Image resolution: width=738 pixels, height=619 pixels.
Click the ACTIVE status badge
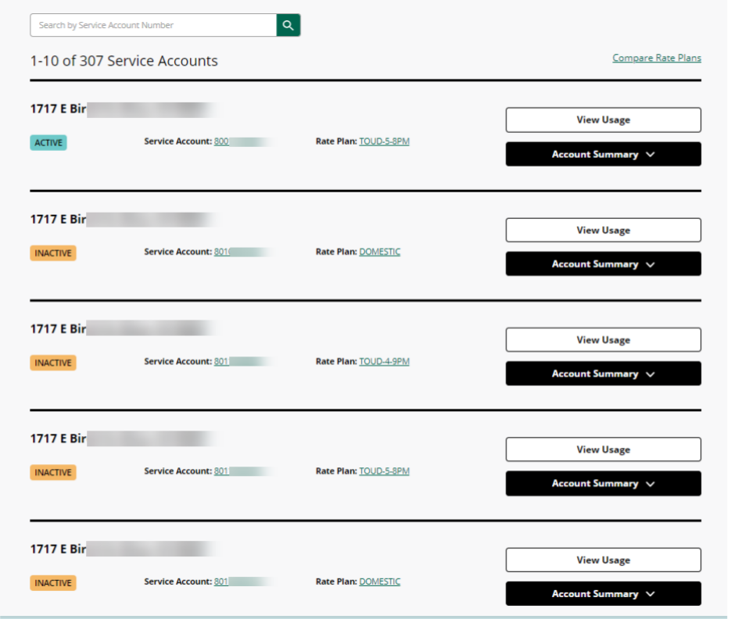point(48,142)
